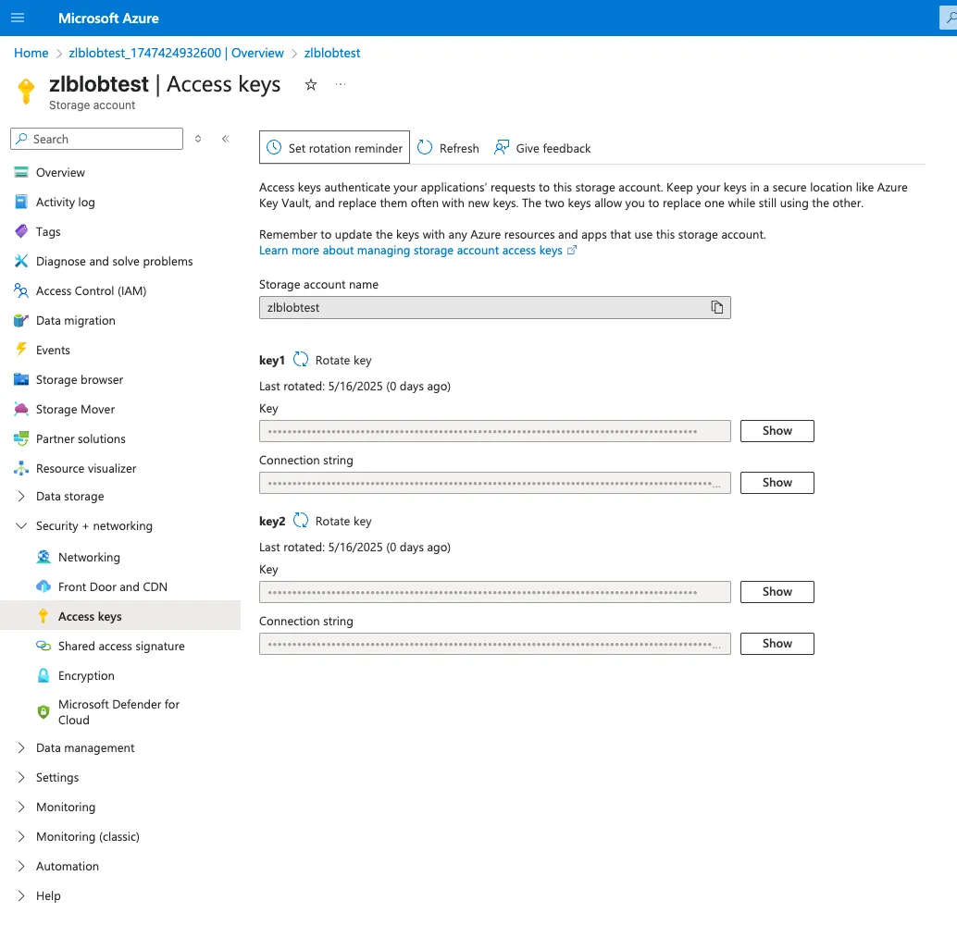Open zlblobtest_1747424932600 Overview breadcrumb
This screenshot has height=937, width=957.
(177, 53)
